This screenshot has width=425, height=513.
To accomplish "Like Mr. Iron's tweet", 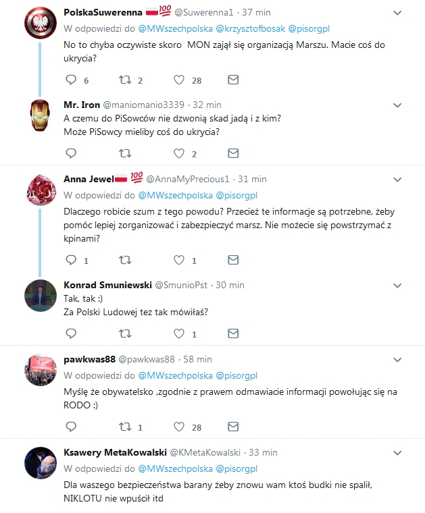I will (x=179, y=154).
